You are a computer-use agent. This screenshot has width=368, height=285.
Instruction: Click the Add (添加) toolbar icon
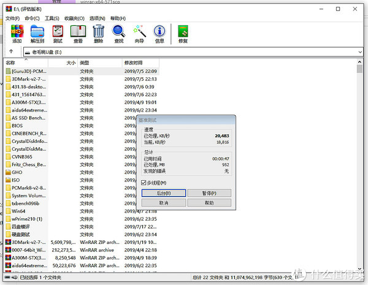coord(17,34)
